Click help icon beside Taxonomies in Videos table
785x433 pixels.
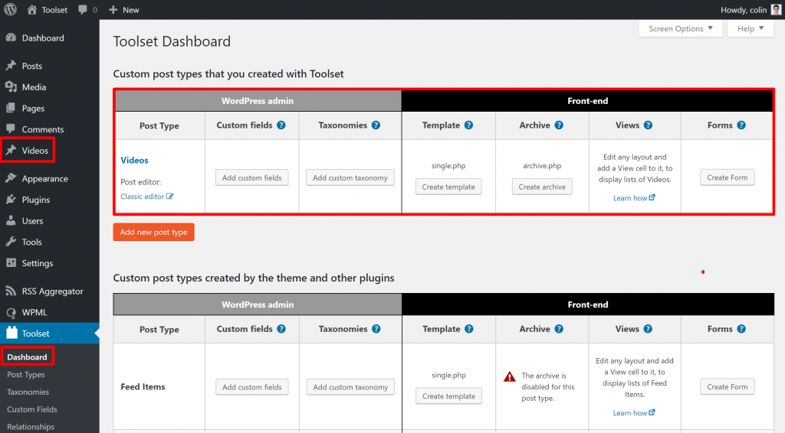(x=376, y=125)
